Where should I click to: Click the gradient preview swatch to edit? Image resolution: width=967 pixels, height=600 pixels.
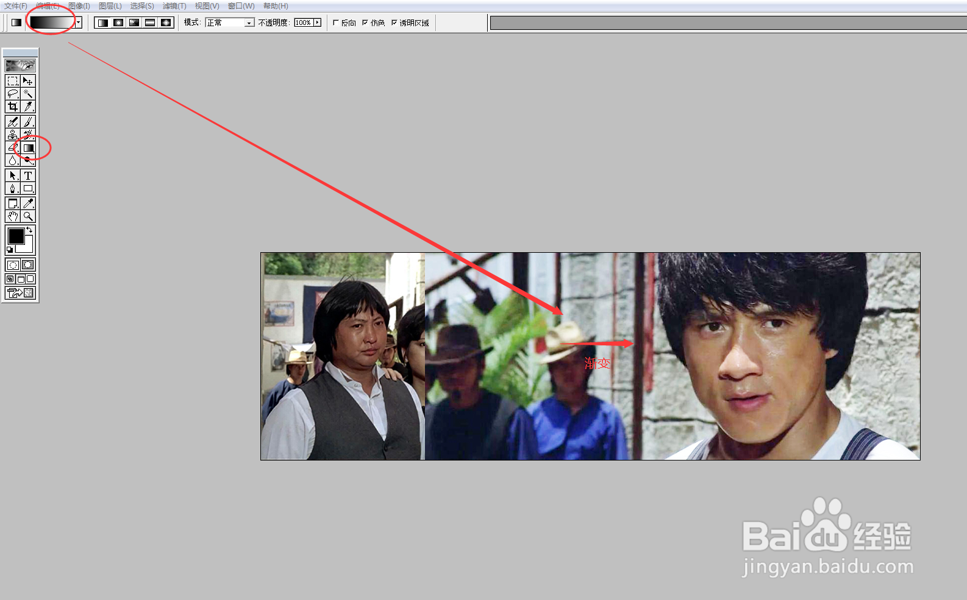tap(52, 23)
